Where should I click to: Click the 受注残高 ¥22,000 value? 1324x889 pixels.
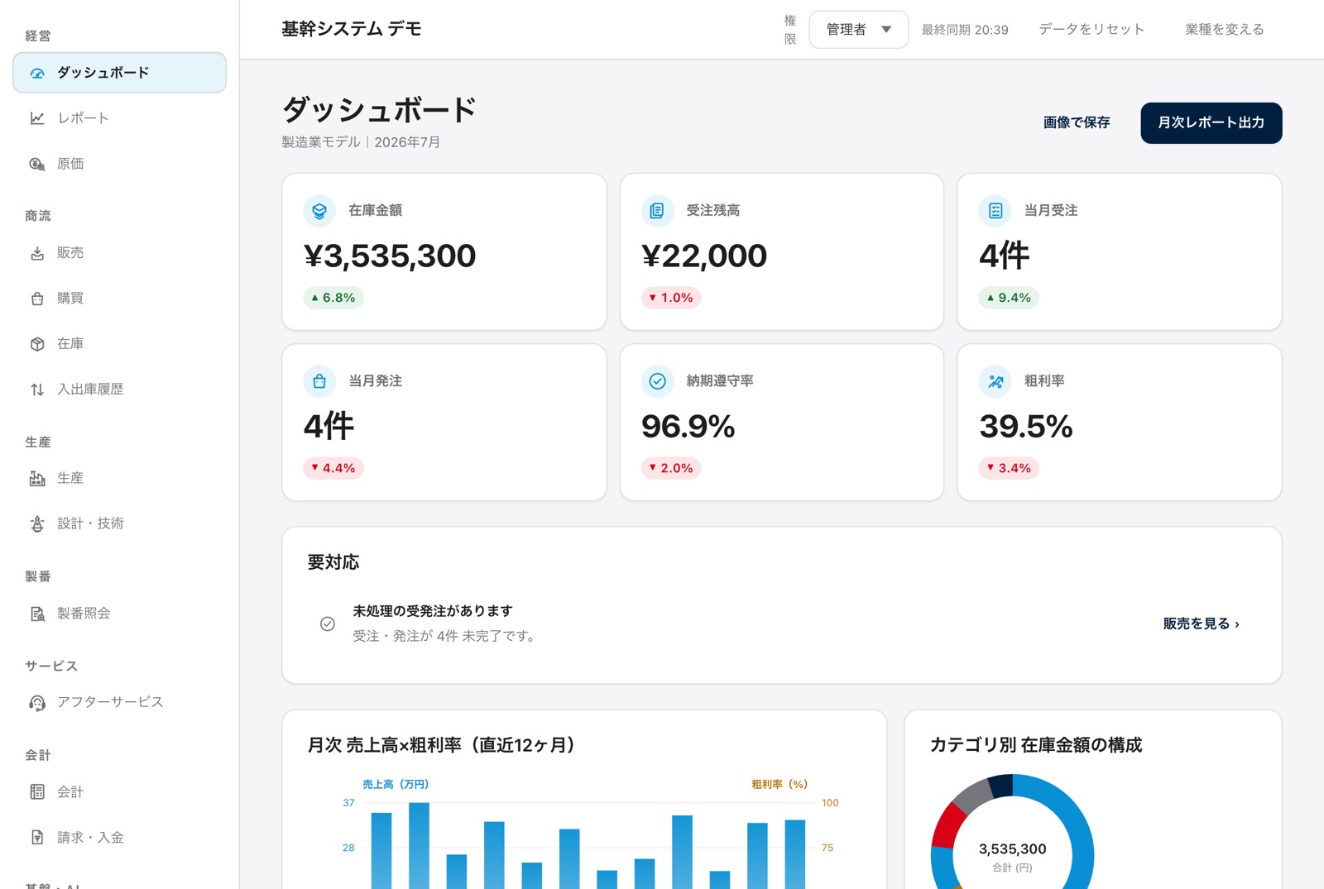[x=704, y=256]
